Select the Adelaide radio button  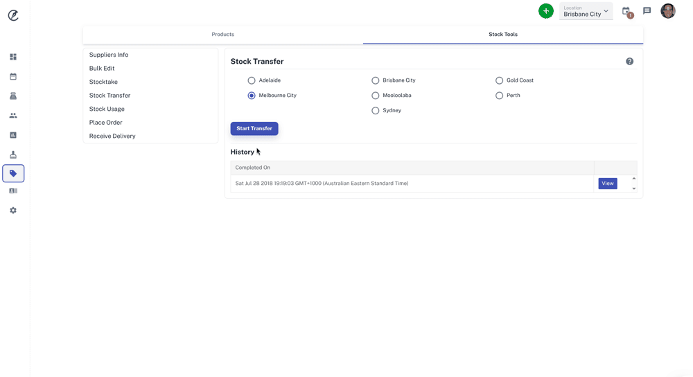click(x=252, y=80)
